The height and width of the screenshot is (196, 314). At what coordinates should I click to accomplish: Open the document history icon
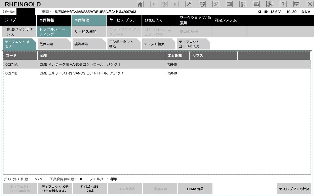(164, 4)
